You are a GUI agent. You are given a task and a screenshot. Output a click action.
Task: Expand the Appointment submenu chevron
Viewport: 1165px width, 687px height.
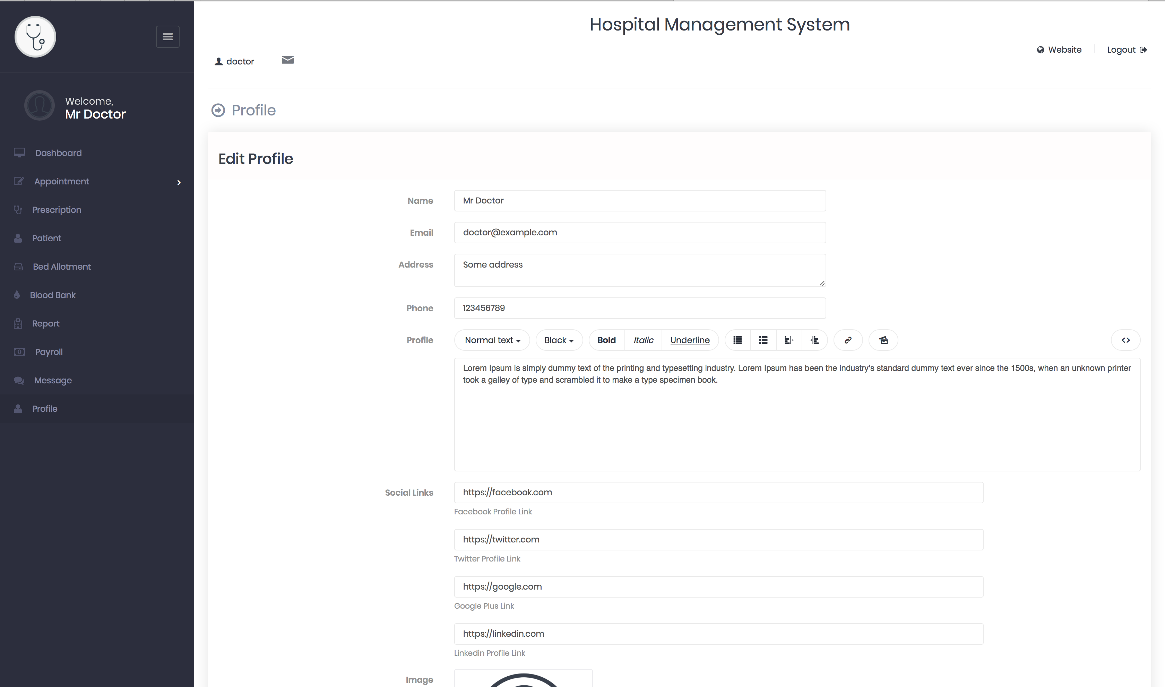pyautogui.click(x=179, y=183)
